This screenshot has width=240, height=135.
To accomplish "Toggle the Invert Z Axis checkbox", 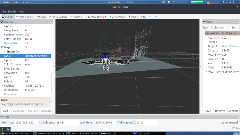I will (223, 42).
